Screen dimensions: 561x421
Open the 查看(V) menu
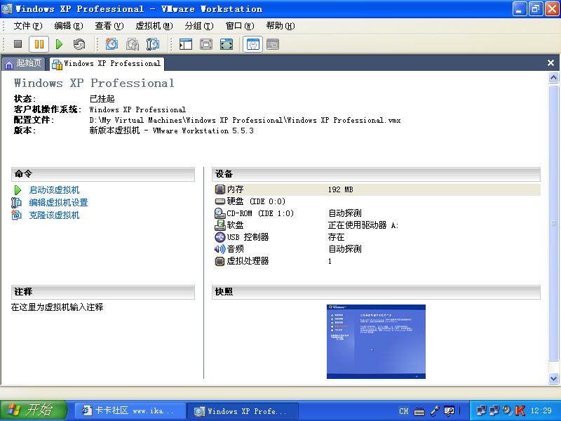tap(109, 26)
